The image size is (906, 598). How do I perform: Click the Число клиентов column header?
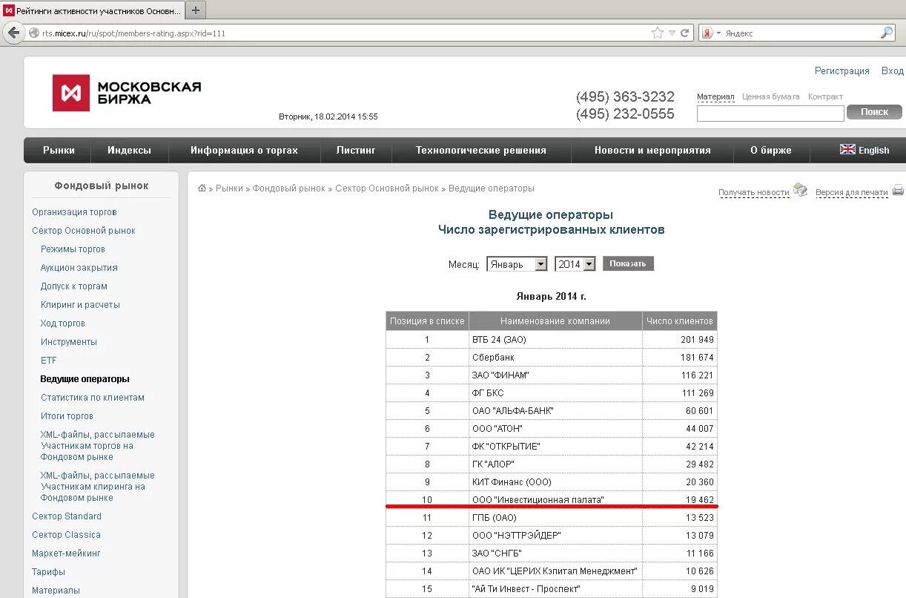680,321
